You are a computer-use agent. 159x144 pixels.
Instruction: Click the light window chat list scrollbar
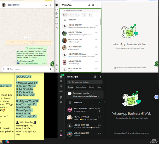coord(100,22)
